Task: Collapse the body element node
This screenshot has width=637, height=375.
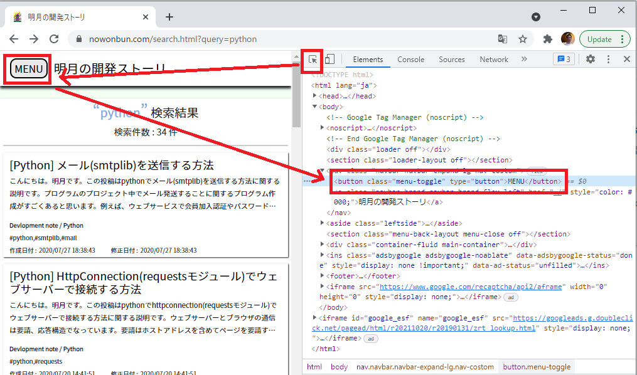Action: tap(315, 107)
